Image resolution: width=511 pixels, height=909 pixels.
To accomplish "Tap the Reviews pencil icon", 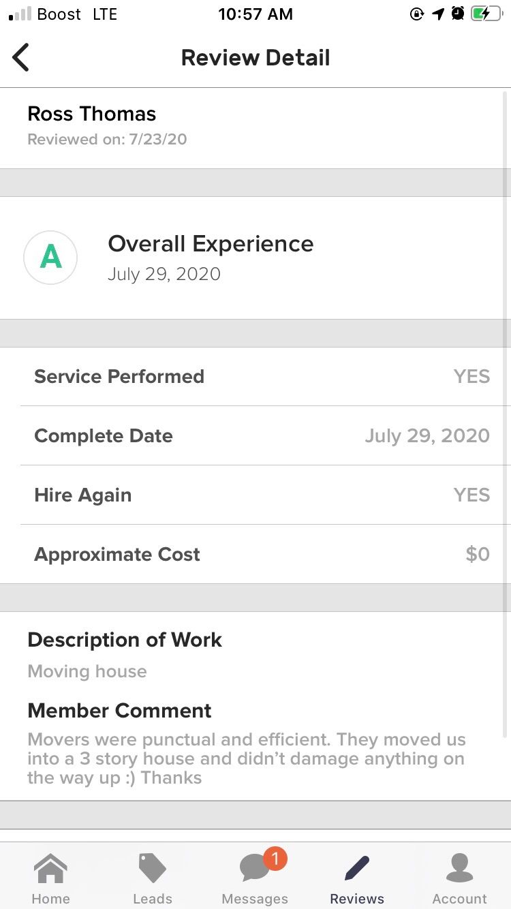I will [357, 868].
